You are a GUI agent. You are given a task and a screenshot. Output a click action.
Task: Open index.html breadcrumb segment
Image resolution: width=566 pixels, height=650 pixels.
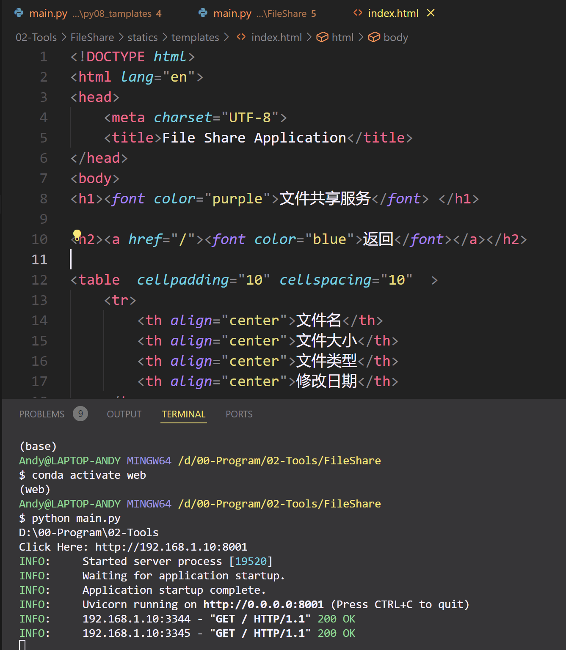[276, 37]
